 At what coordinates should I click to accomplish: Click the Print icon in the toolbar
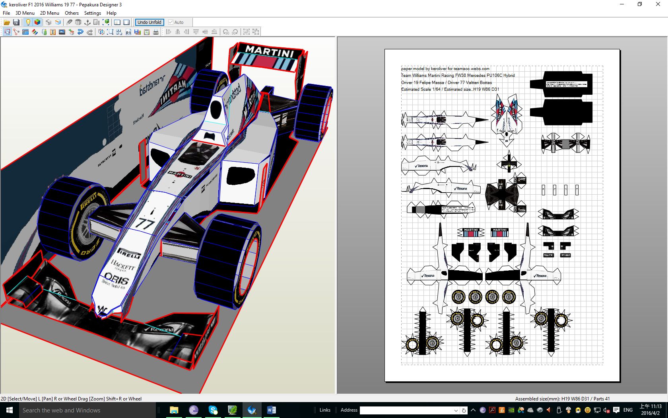[x=156, y=32]
